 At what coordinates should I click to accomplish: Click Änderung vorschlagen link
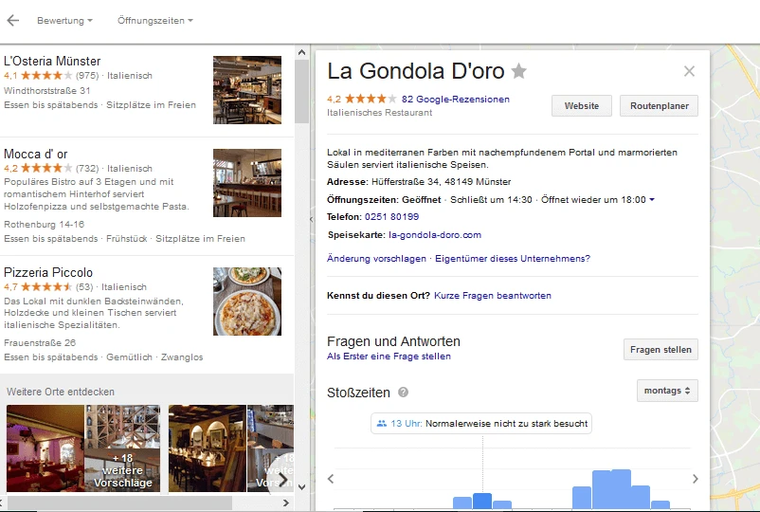pyautogui.click(x=376, y=259)
